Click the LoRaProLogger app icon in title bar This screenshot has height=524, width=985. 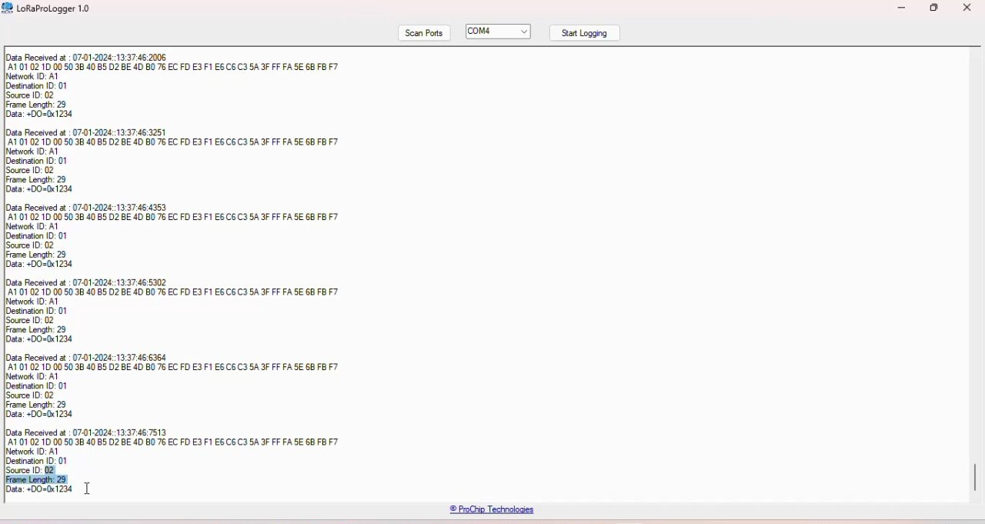7,8
